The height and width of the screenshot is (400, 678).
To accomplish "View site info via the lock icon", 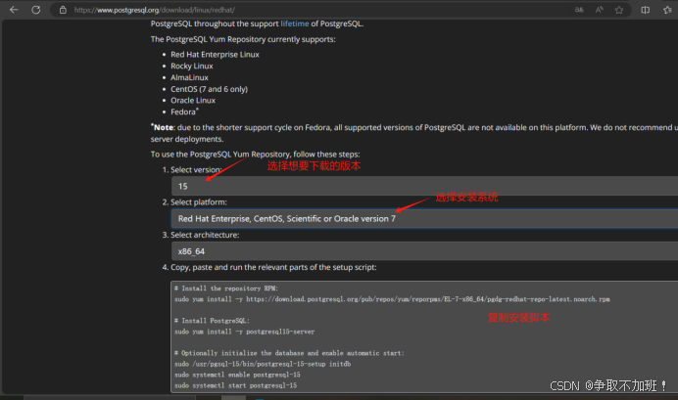I will pos(63,10).
